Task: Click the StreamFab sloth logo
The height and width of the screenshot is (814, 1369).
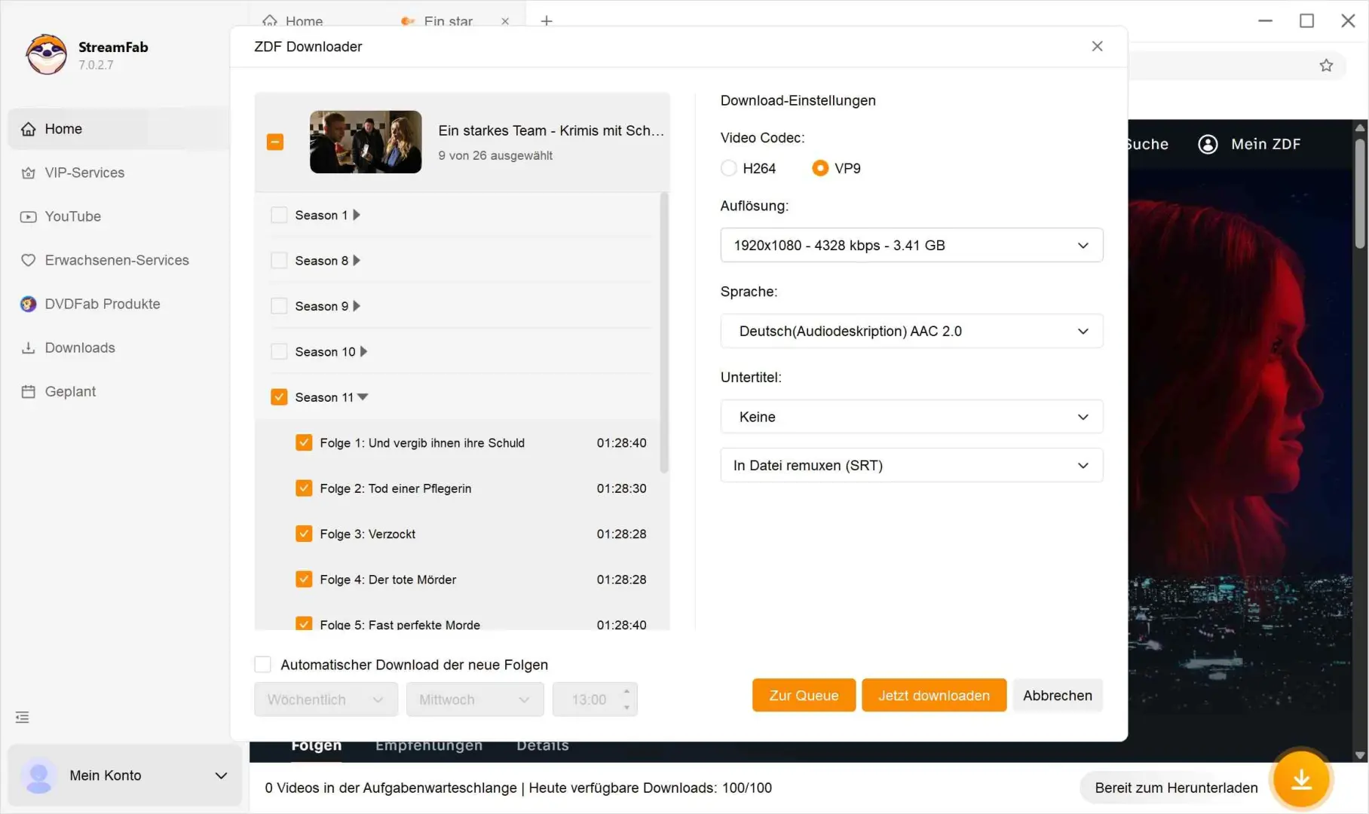Action: pyautogui.click(x=46, y=54)
